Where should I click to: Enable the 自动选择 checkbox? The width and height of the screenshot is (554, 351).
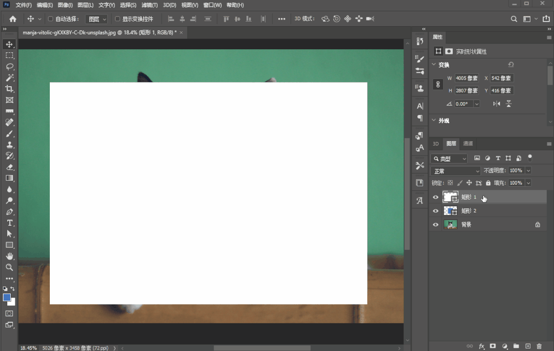point(50,19)
